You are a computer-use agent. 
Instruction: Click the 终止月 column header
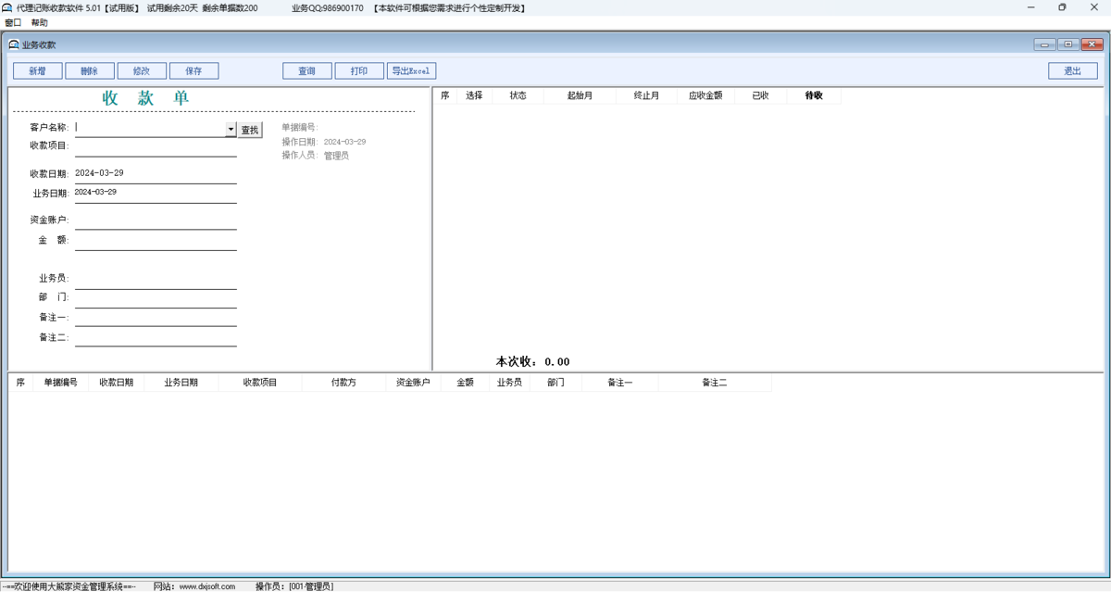tap(646, 95)
